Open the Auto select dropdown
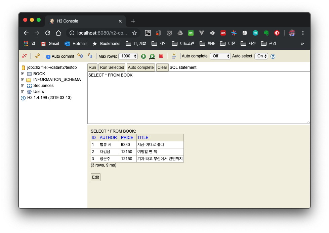Image resolution: width=329 pixels, height=233 pixels. pos(261,56)
